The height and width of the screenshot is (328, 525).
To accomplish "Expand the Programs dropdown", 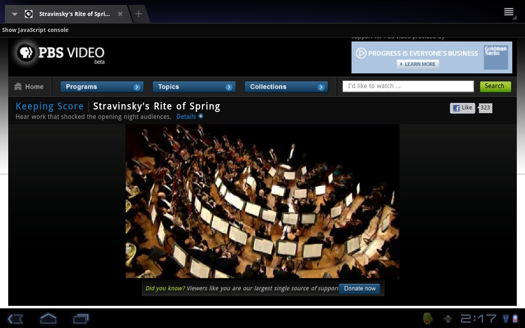I will click(102, 87).
